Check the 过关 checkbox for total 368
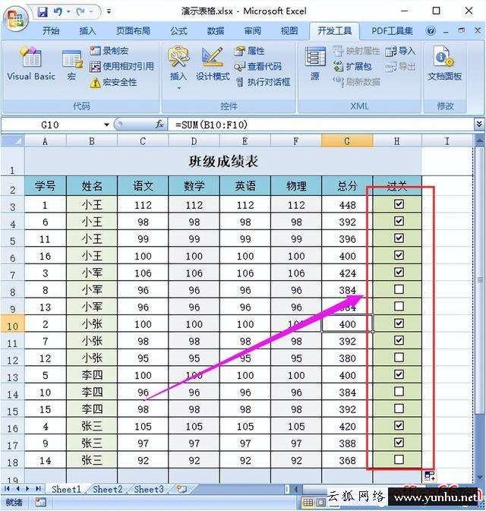 [399, 459]
